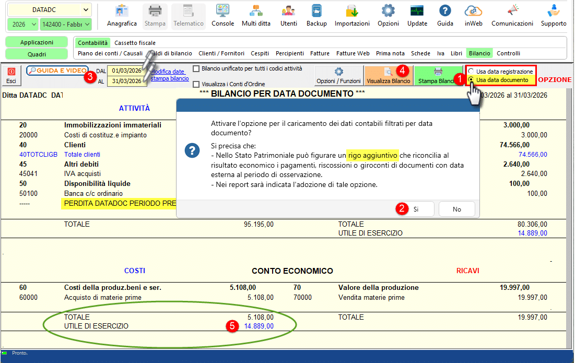Open Guida e Video help

tap(57, 71)
